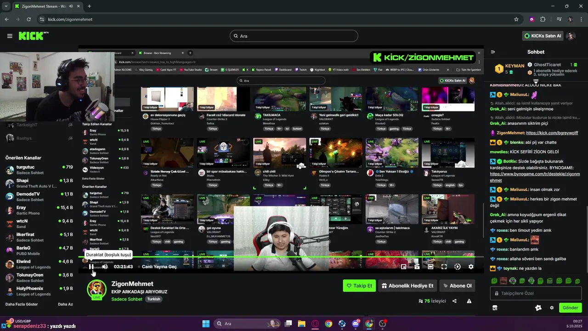Open DemodeTV channel in sidebar

[x=39, y=197]
